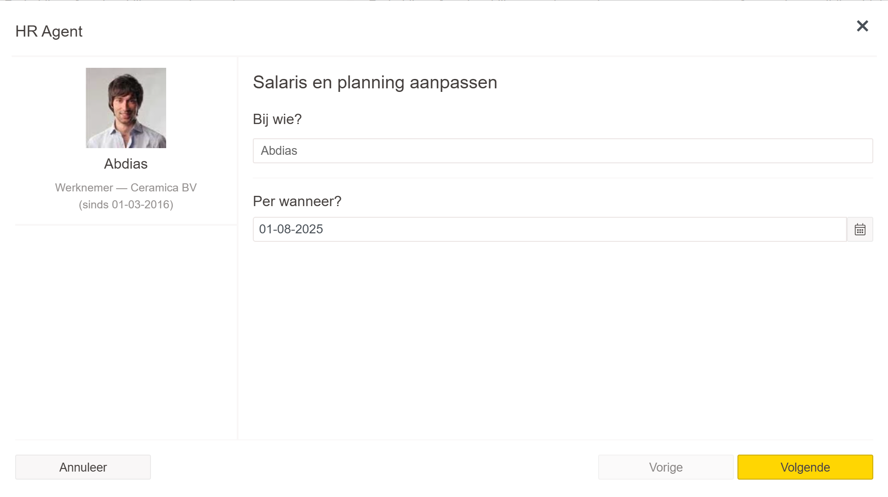The width and height of the screenshot is (888, 497).
Task: Click the name Abdias below the photo
Action: [126, 164]
